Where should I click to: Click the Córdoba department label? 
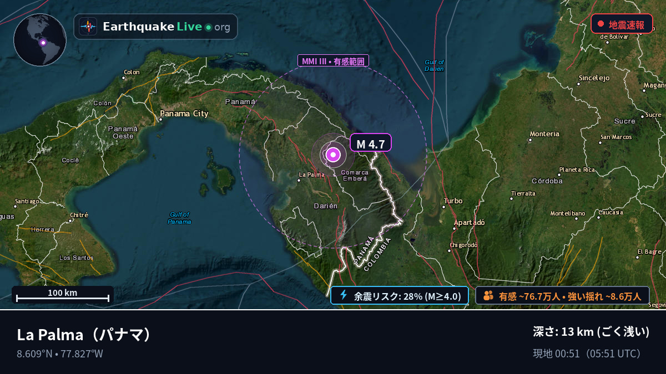tap(547, 181)
